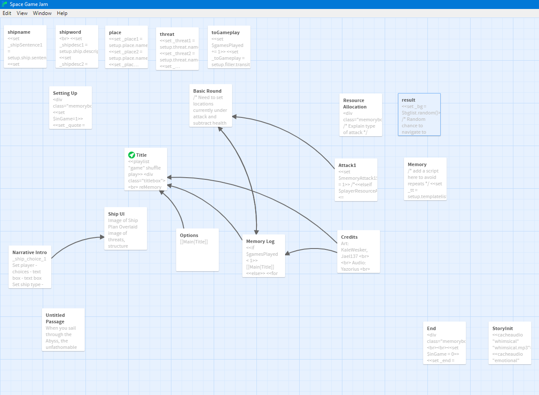Select the Setting Up passage
Screen dimensions: 539x395
(71, 108)
